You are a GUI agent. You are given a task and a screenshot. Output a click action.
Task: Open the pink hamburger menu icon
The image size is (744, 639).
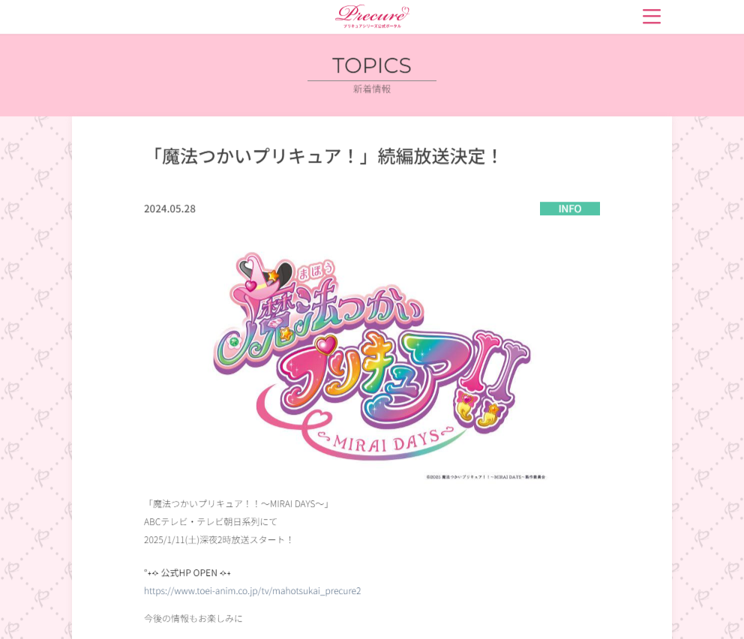652,16
